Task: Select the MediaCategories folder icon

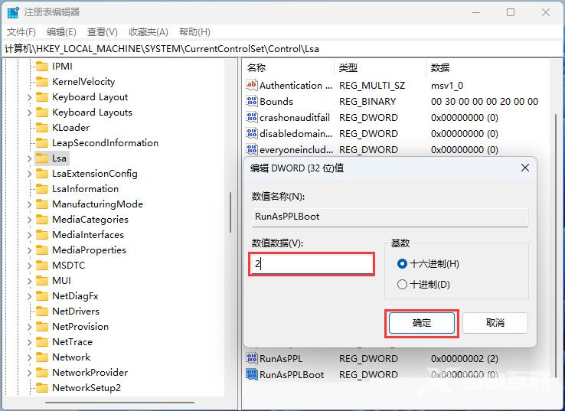Action: (42, 220)
